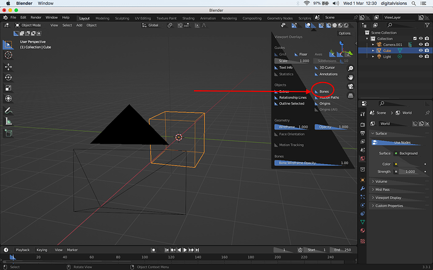Activate the Rotate tool
The height and width of the screenshot is (270, 433).
click(8, 78)
